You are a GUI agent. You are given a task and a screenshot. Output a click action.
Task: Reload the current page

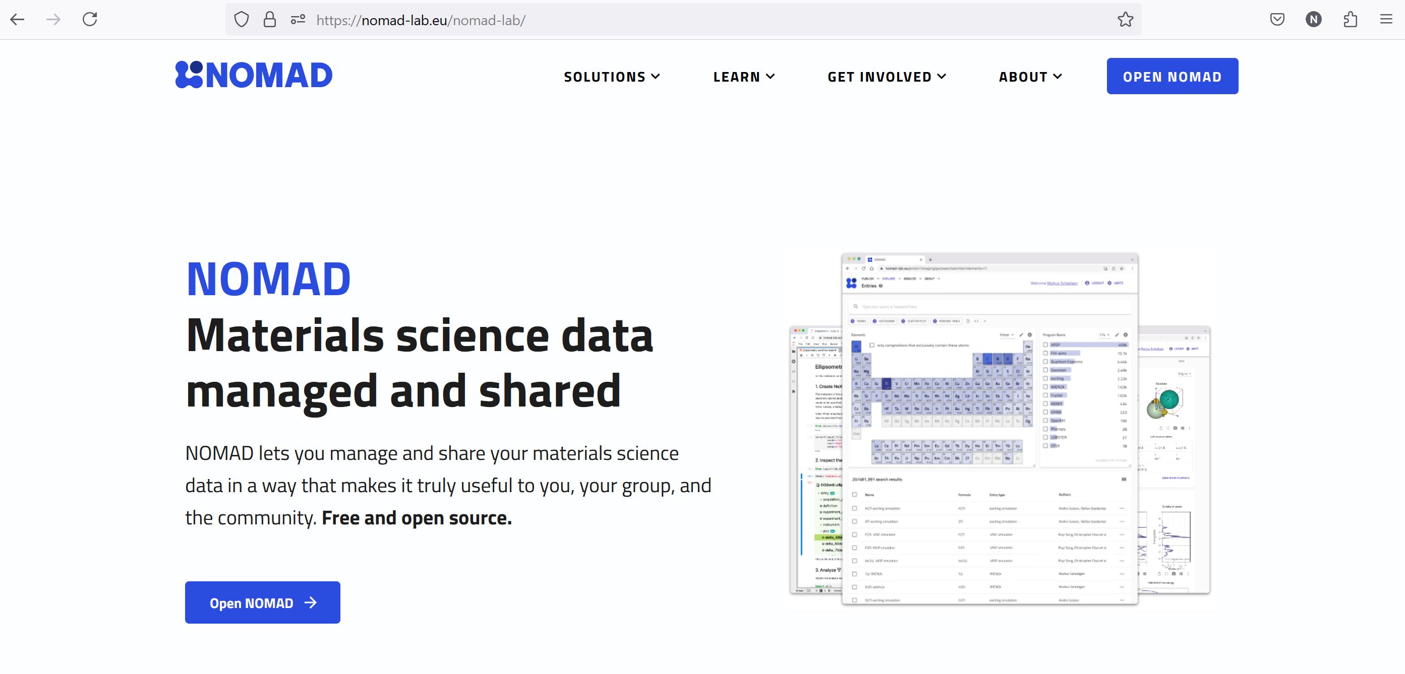point(90,20)
